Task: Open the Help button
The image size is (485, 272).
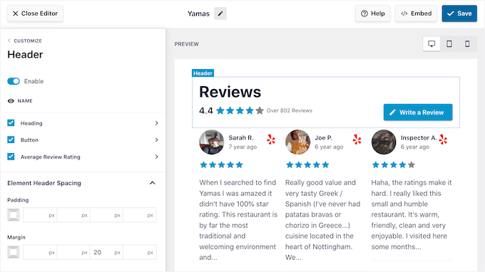Action: (373, 14)
